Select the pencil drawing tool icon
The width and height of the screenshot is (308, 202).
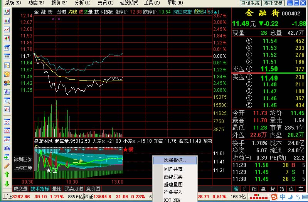[x=7, y=166]
